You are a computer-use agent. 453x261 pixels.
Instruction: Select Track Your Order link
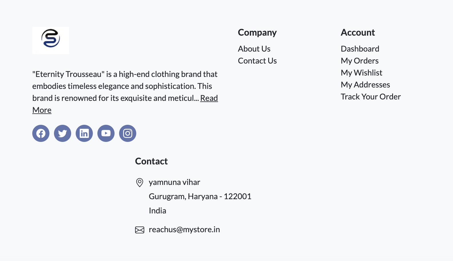pos(371,97)
